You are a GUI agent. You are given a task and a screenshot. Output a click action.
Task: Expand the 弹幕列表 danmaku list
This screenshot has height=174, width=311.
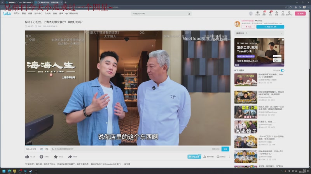(x=281, y=33)
